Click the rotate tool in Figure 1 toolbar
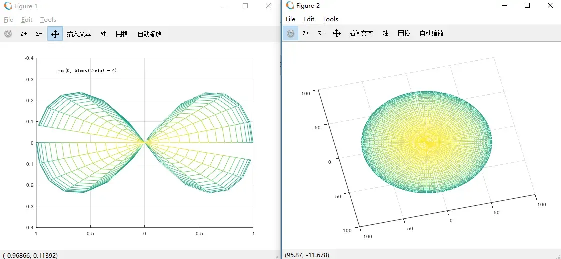The image size is (561, 259). (x=8, y=34)
